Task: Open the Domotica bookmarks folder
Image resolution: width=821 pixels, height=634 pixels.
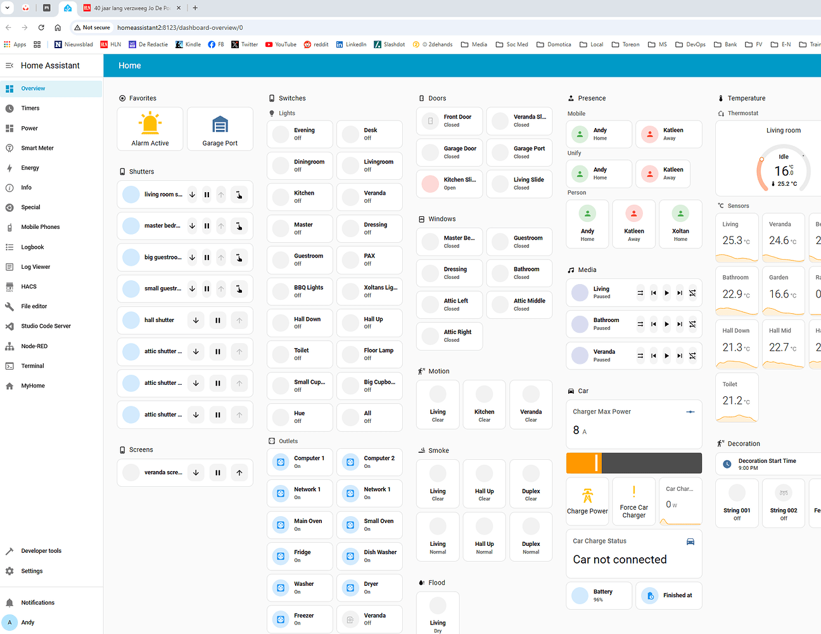Action: pyautogui.click(x=554, y=44)
